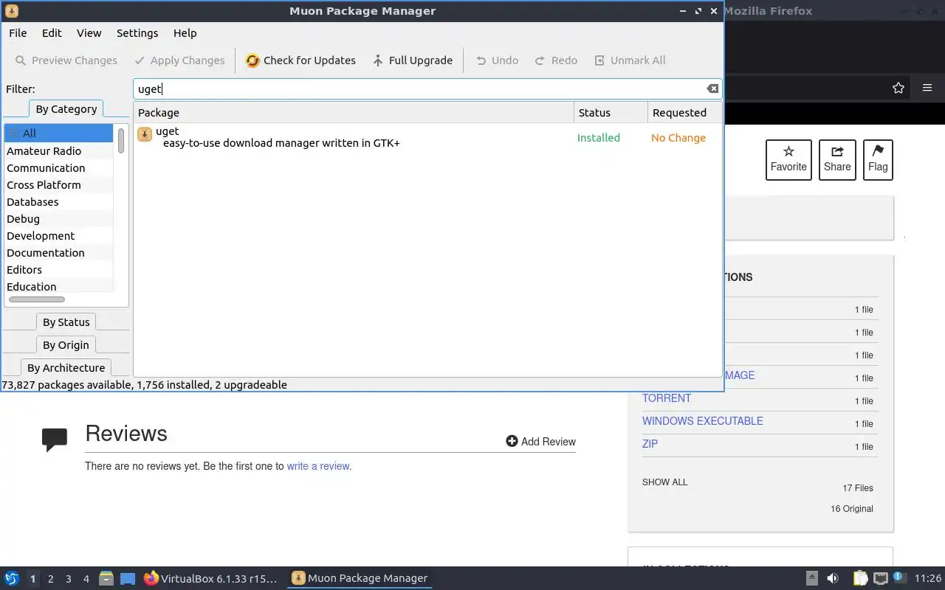This screenshot has width=945, height=590.
Task: Click the No Change requested cell
Action: point(678,138)
